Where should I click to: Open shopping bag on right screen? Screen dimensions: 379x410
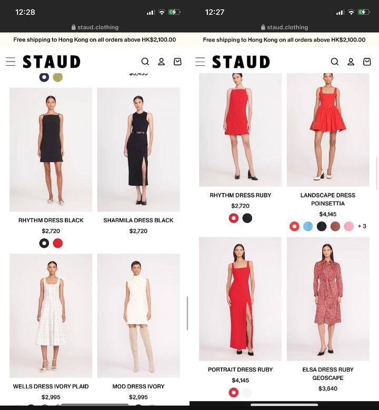point(367,62)
